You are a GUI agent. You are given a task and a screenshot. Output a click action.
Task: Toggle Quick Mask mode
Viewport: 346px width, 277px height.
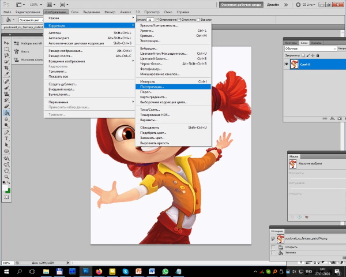pyautogui.click(x=6, y=197)
